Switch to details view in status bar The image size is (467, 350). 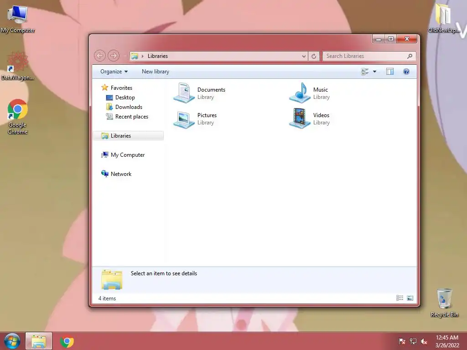(400, 298)
